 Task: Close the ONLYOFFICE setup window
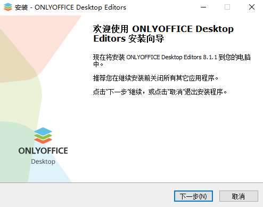click(x=252, y=7)
